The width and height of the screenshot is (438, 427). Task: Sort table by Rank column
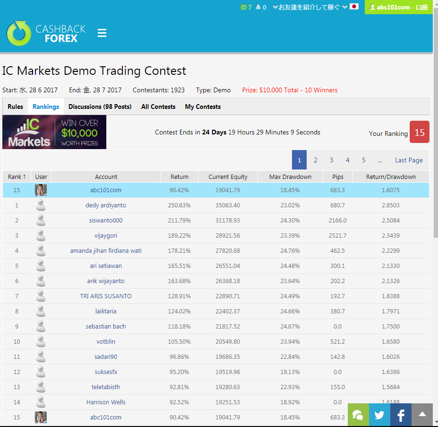coord(17,177)
